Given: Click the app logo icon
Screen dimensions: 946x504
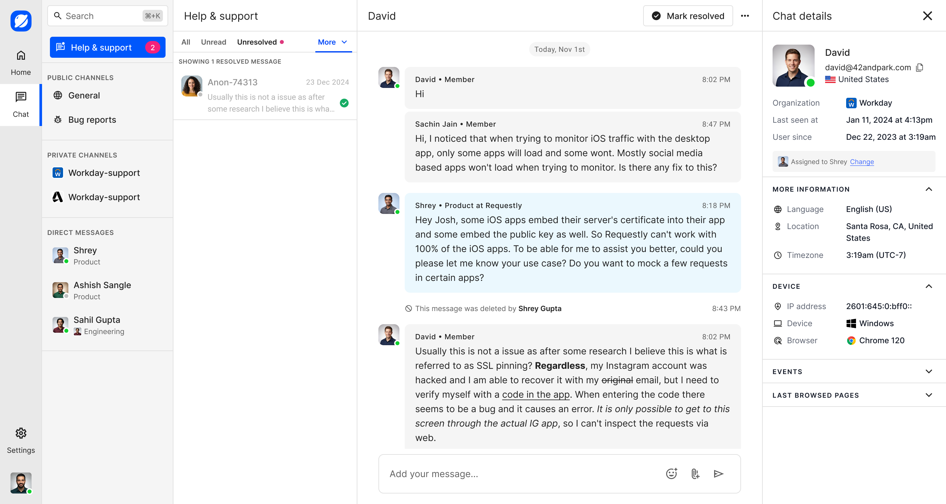Looking at the screenshot, I should [21, 21].
